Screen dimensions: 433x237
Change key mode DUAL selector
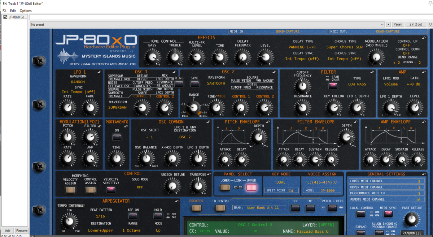point(281,182)
